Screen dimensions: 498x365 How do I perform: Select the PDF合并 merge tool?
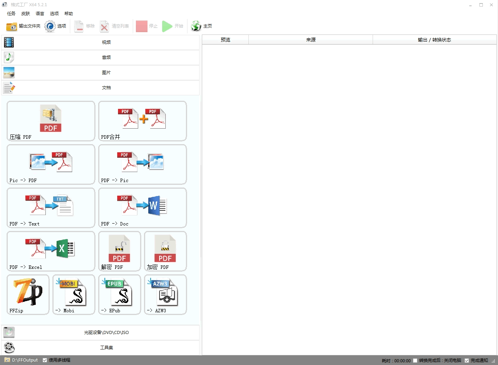[x=142, y=121]
